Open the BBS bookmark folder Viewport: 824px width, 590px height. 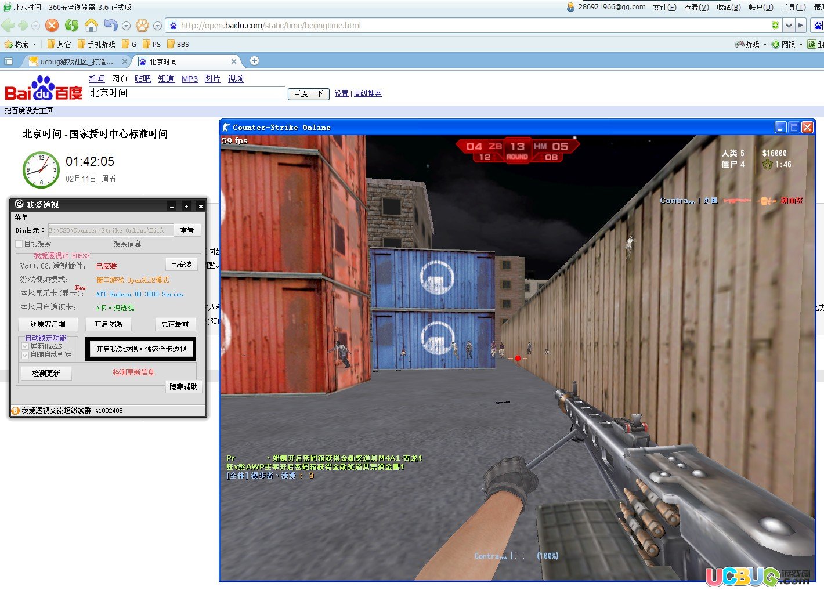click(x=178, y=44)
